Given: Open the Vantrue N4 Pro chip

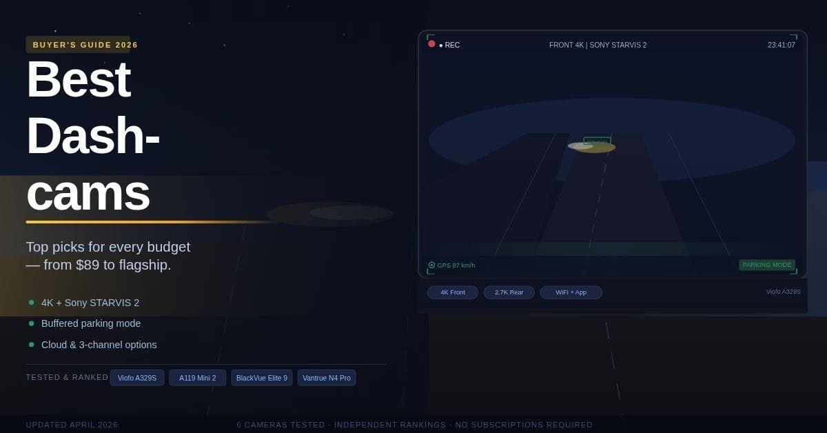Looking at the screenshot, I should pos(326,378).
